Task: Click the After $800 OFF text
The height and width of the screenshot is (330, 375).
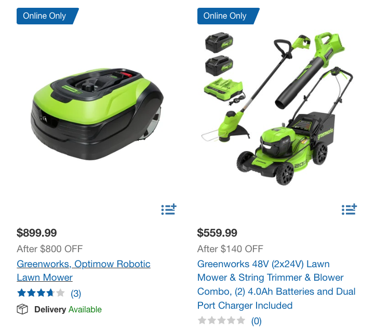Action: 50,249
